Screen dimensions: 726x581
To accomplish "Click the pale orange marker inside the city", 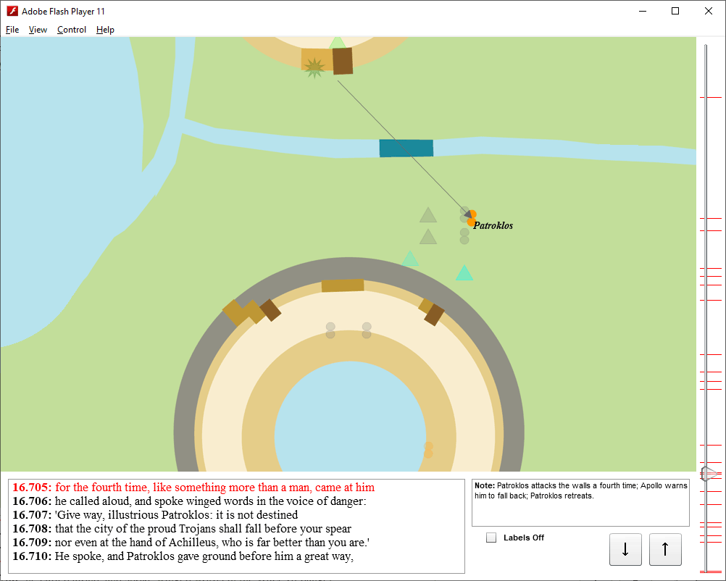I will click(428, 450).
